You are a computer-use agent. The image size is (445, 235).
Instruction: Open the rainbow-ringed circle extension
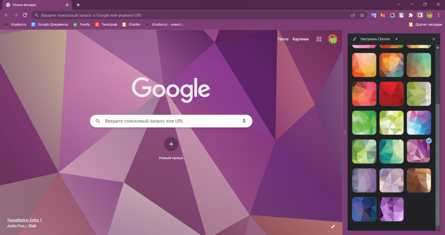click(392, 15)
